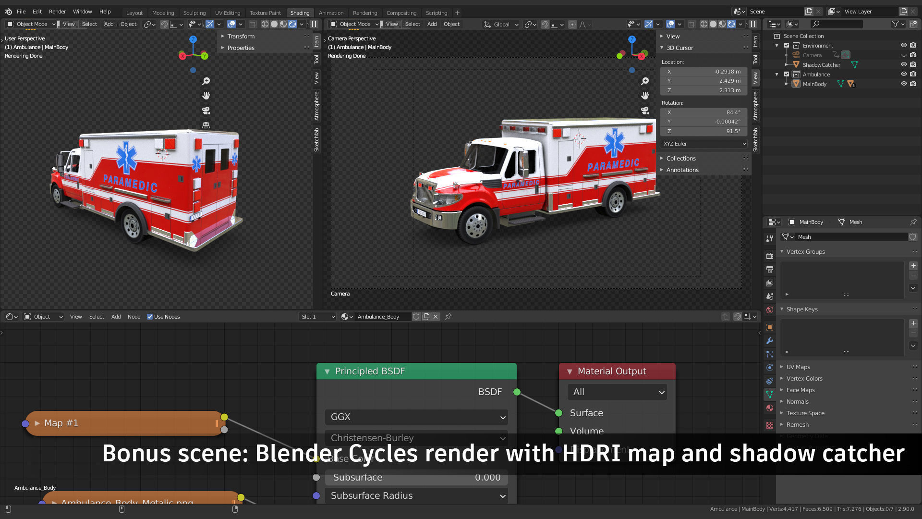Select ShadowCatcher object in the Outliner
The image size is (922, 519).
pos(821,65)
